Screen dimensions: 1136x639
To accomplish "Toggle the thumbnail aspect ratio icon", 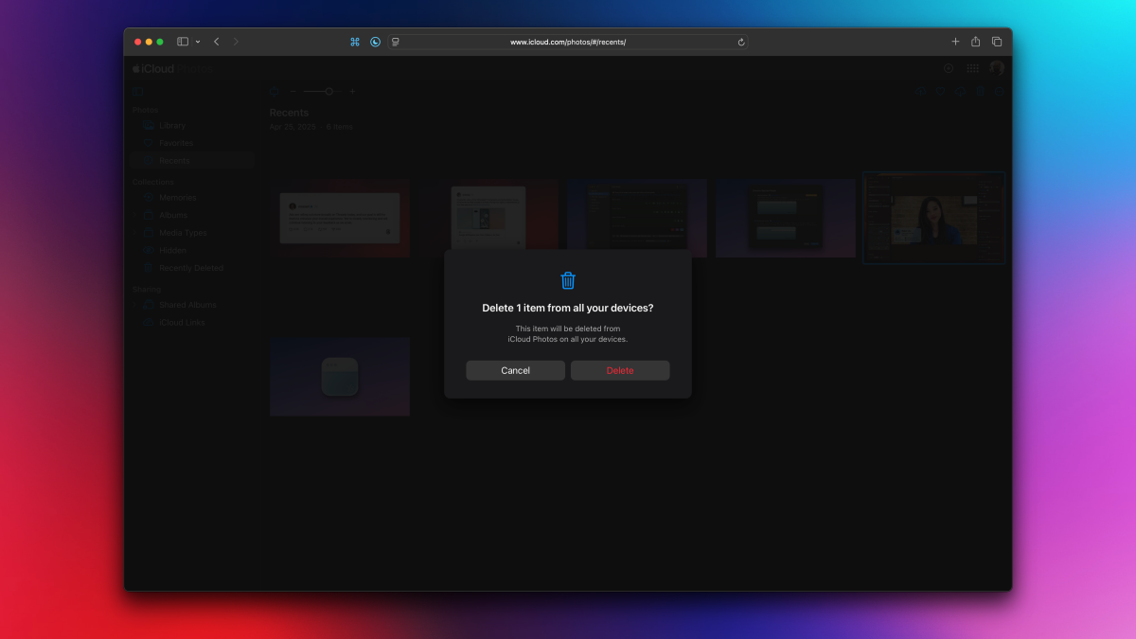I will click(x=274, y=92).
